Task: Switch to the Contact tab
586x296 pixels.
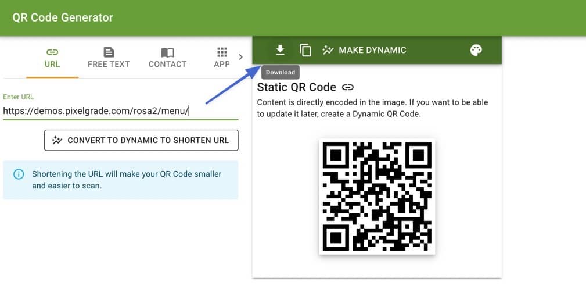Action: tap(167, 58)
